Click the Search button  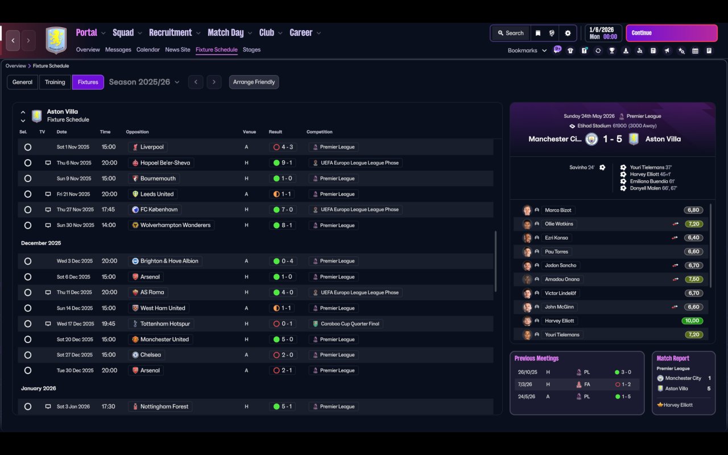click(x=510, y=33)
